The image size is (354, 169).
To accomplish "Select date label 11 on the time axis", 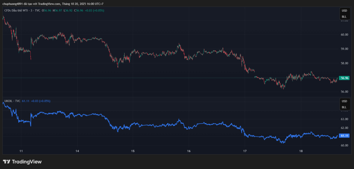I will click(x=21, y=151).
